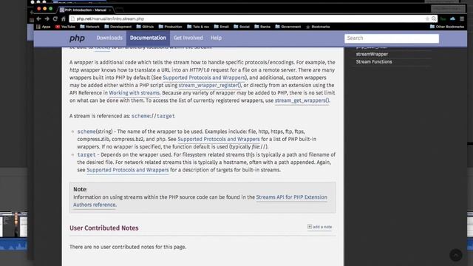473x266 pixels.
Task: Open the stream_get_wrappers() link
Action: click(302, 100)
